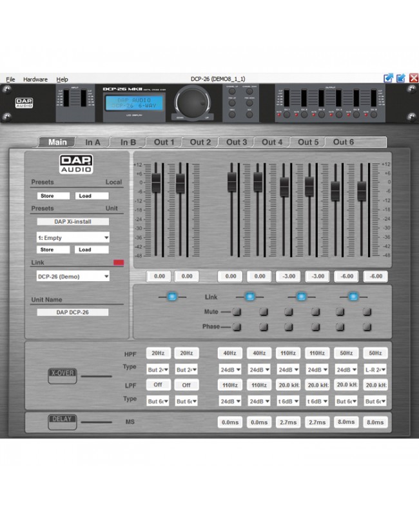Click the Out 1 LPF value 110Hz
This screenshot has height=512, width=419.
230,385
